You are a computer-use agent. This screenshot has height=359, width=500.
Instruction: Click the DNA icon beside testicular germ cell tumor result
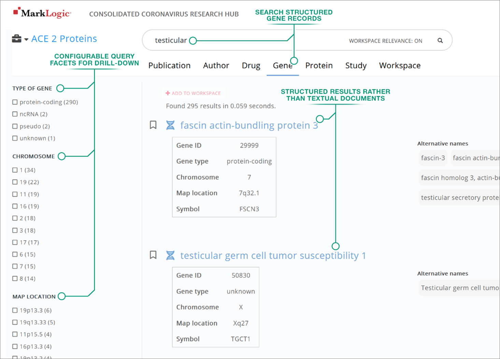point(170,255)
